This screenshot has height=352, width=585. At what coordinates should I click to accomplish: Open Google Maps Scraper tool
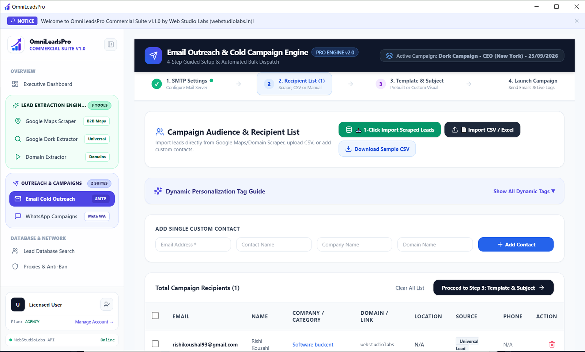(62, 121)
